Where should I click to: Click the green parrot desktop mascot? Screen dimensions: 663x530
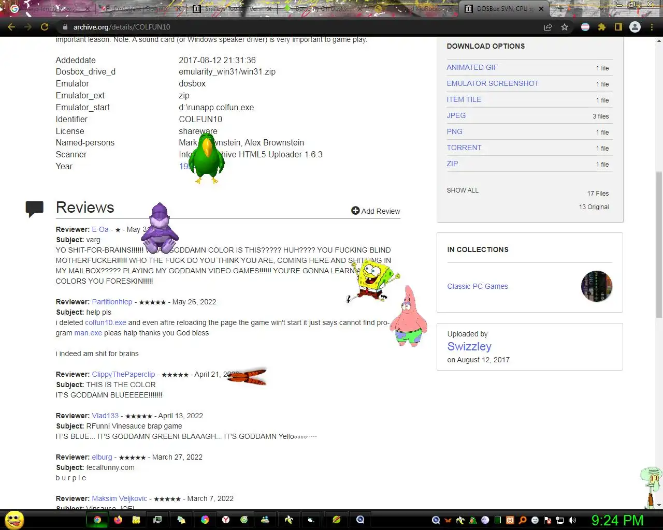coord(206,158)
